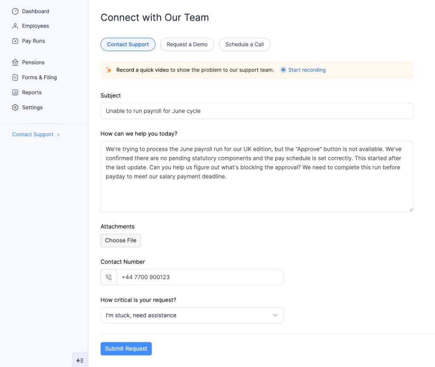The width and height of the screenshot is (435, 367).
Task: Click the Settings gear icon
Action: click(x=15, y=108)
